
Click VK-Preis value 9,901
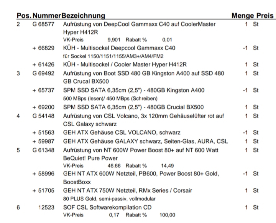(114, 40)
